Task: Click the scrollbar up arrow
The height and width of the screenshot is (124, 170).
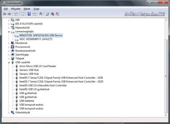Action: 166,20
